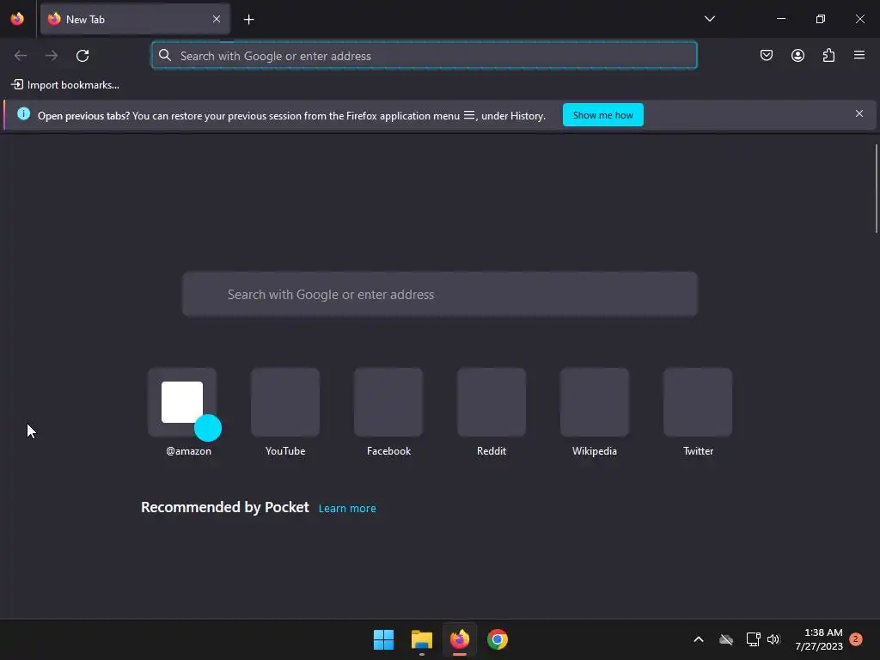Click the OneDrive cloud tray icon
Viewport: 880px width, 660px height.
[726, 639]
